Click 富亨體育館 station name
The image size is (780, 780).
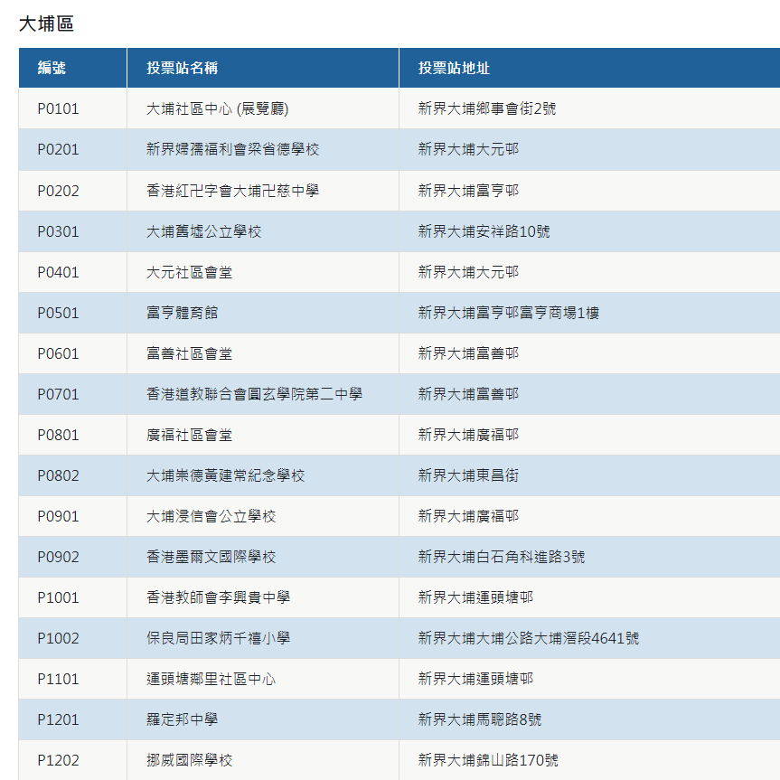(x=182, y=313)
